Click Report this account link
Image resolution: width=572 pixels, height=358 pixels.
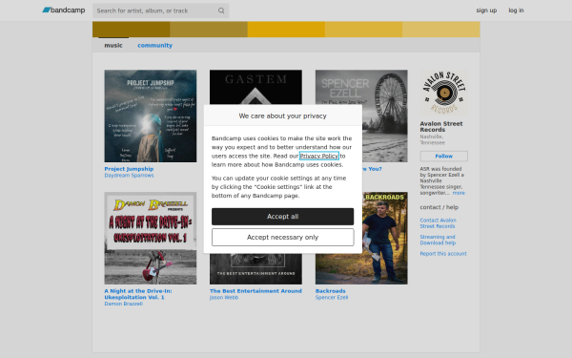pos(443,254)
